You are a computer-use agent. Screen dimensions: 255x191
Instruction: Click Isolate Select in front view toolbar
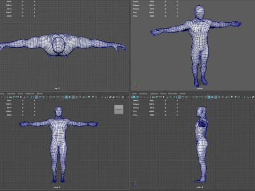point(105,97)
